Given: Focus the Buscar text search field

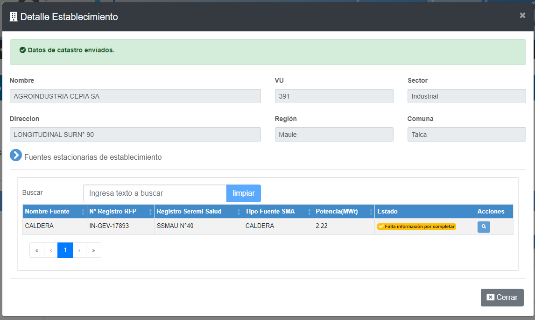Looking at the screenshot, I should [x=155, y=193].
